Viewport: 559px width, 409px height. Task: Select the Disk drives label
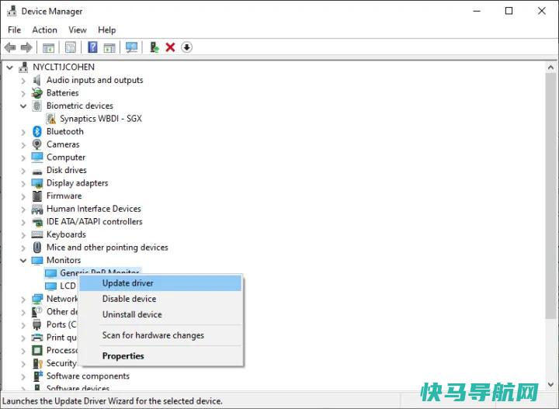[67, 170]
